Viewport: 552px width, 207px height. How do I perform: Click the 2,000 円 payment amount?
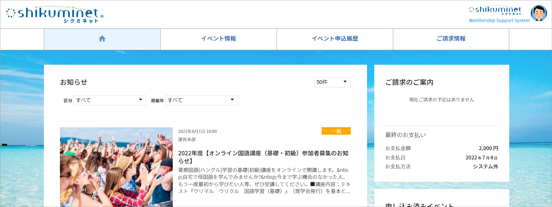coord(488,148)
